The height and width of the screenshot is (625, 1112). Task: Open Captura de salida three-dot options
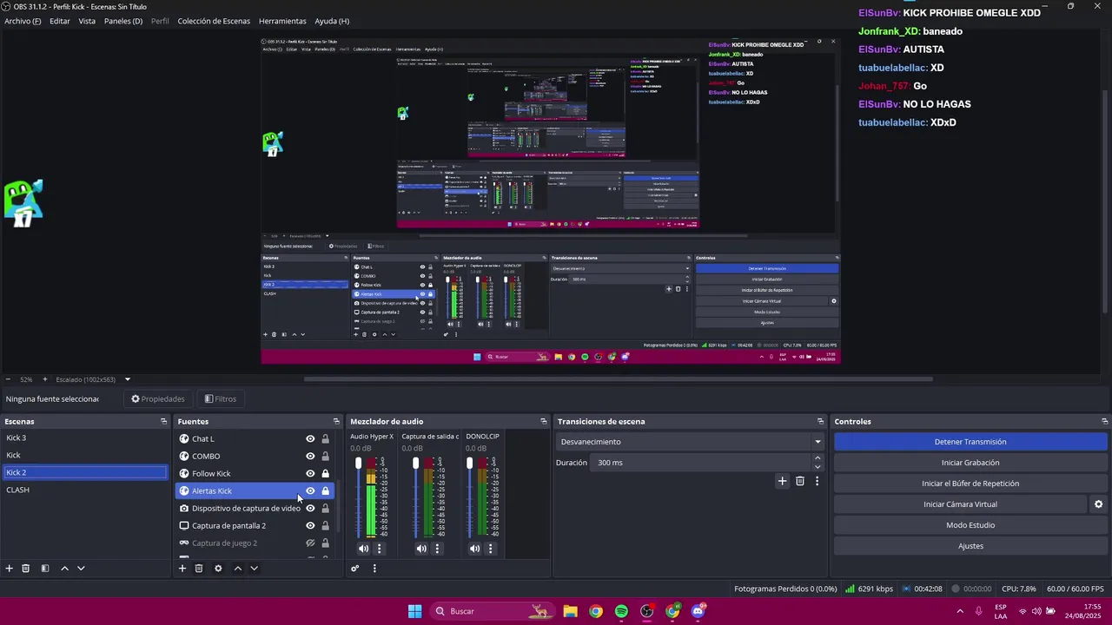437,549
